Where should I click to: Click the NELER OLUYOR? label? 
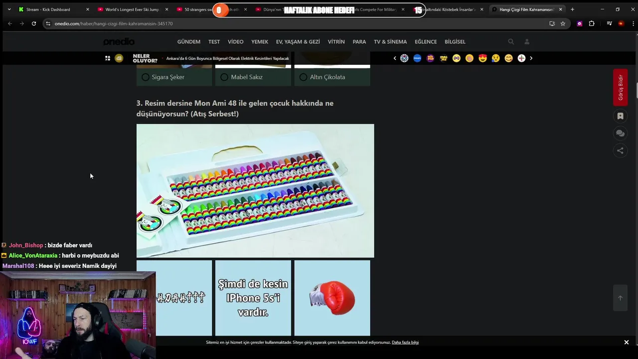(x=145, y=58)
